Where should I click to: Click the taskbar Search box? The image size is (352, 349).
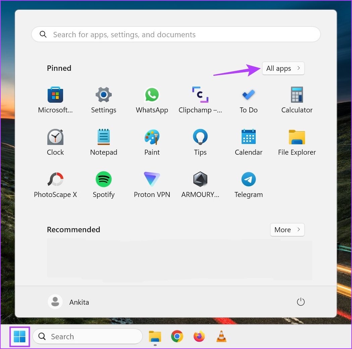pos(88,337)
